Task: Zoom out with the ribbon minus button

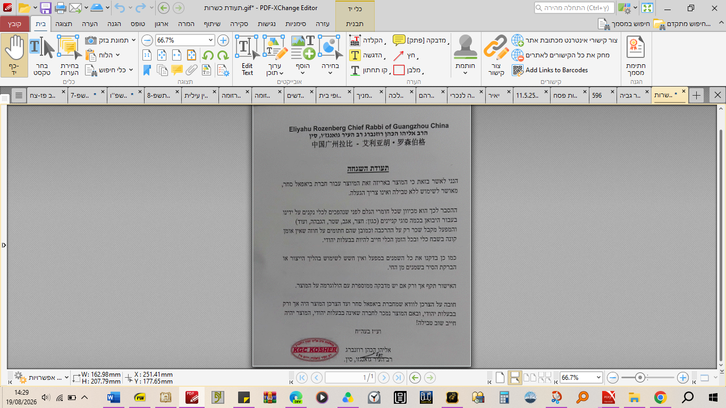Action: [147, 40]
